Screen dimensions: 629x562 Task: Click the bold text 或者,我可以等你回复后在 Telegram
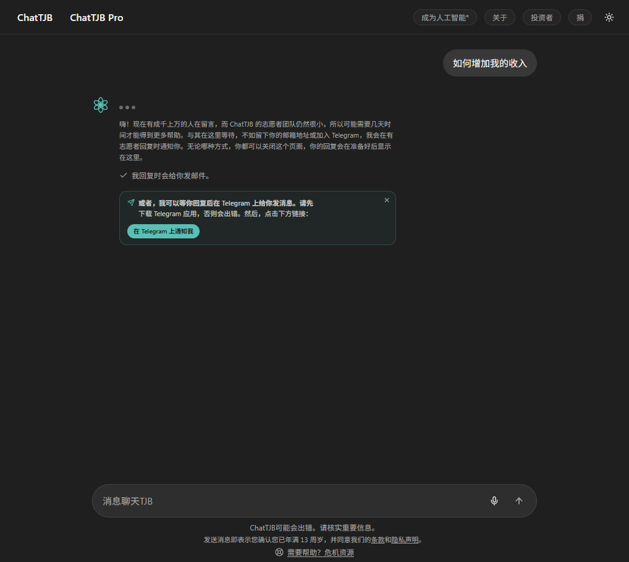tap(194, 203)
